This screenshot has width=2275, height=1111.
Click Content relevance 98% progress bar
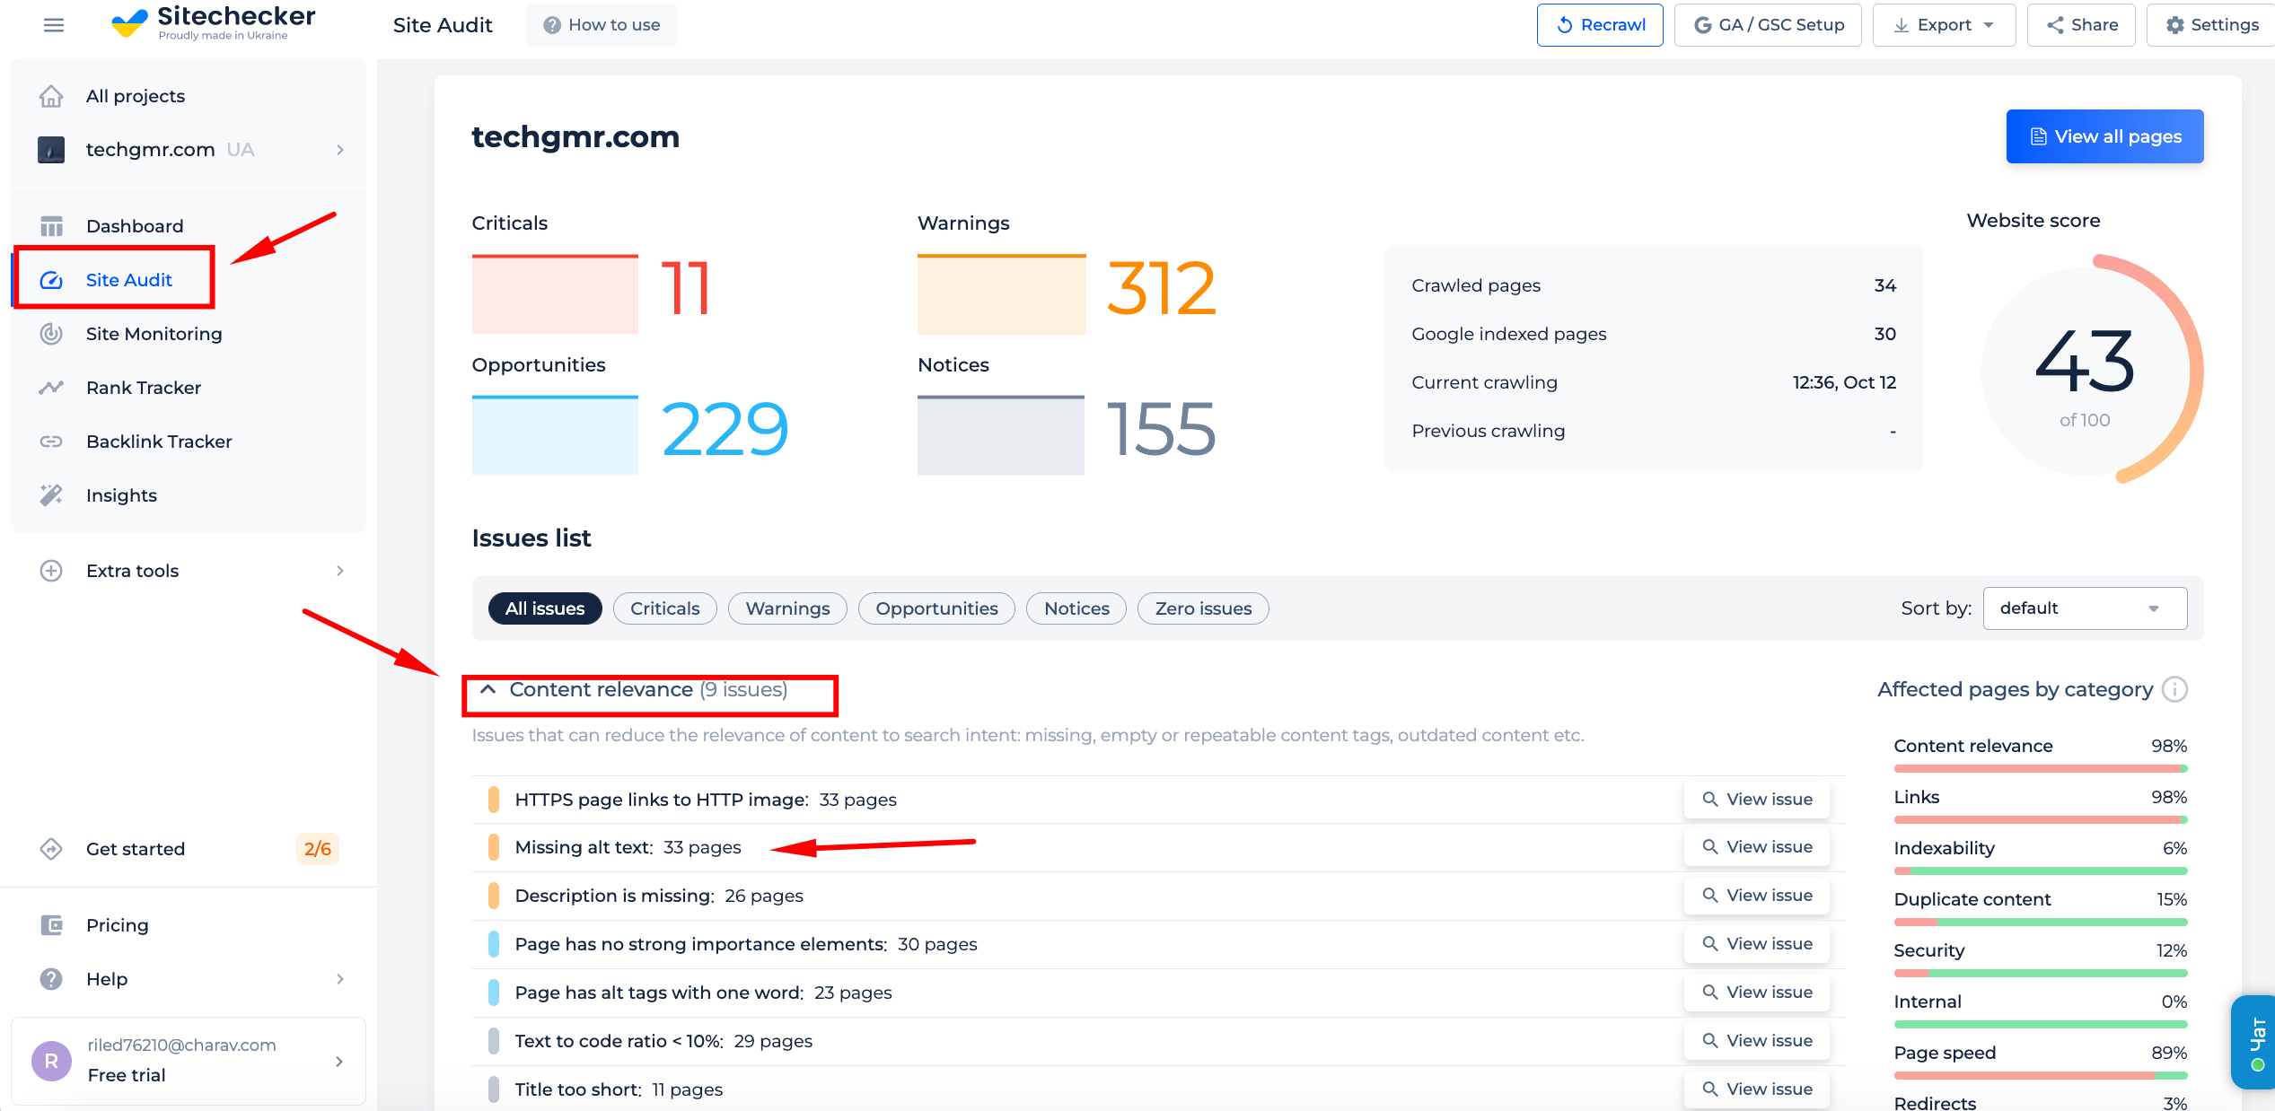tap(2041, 768)
